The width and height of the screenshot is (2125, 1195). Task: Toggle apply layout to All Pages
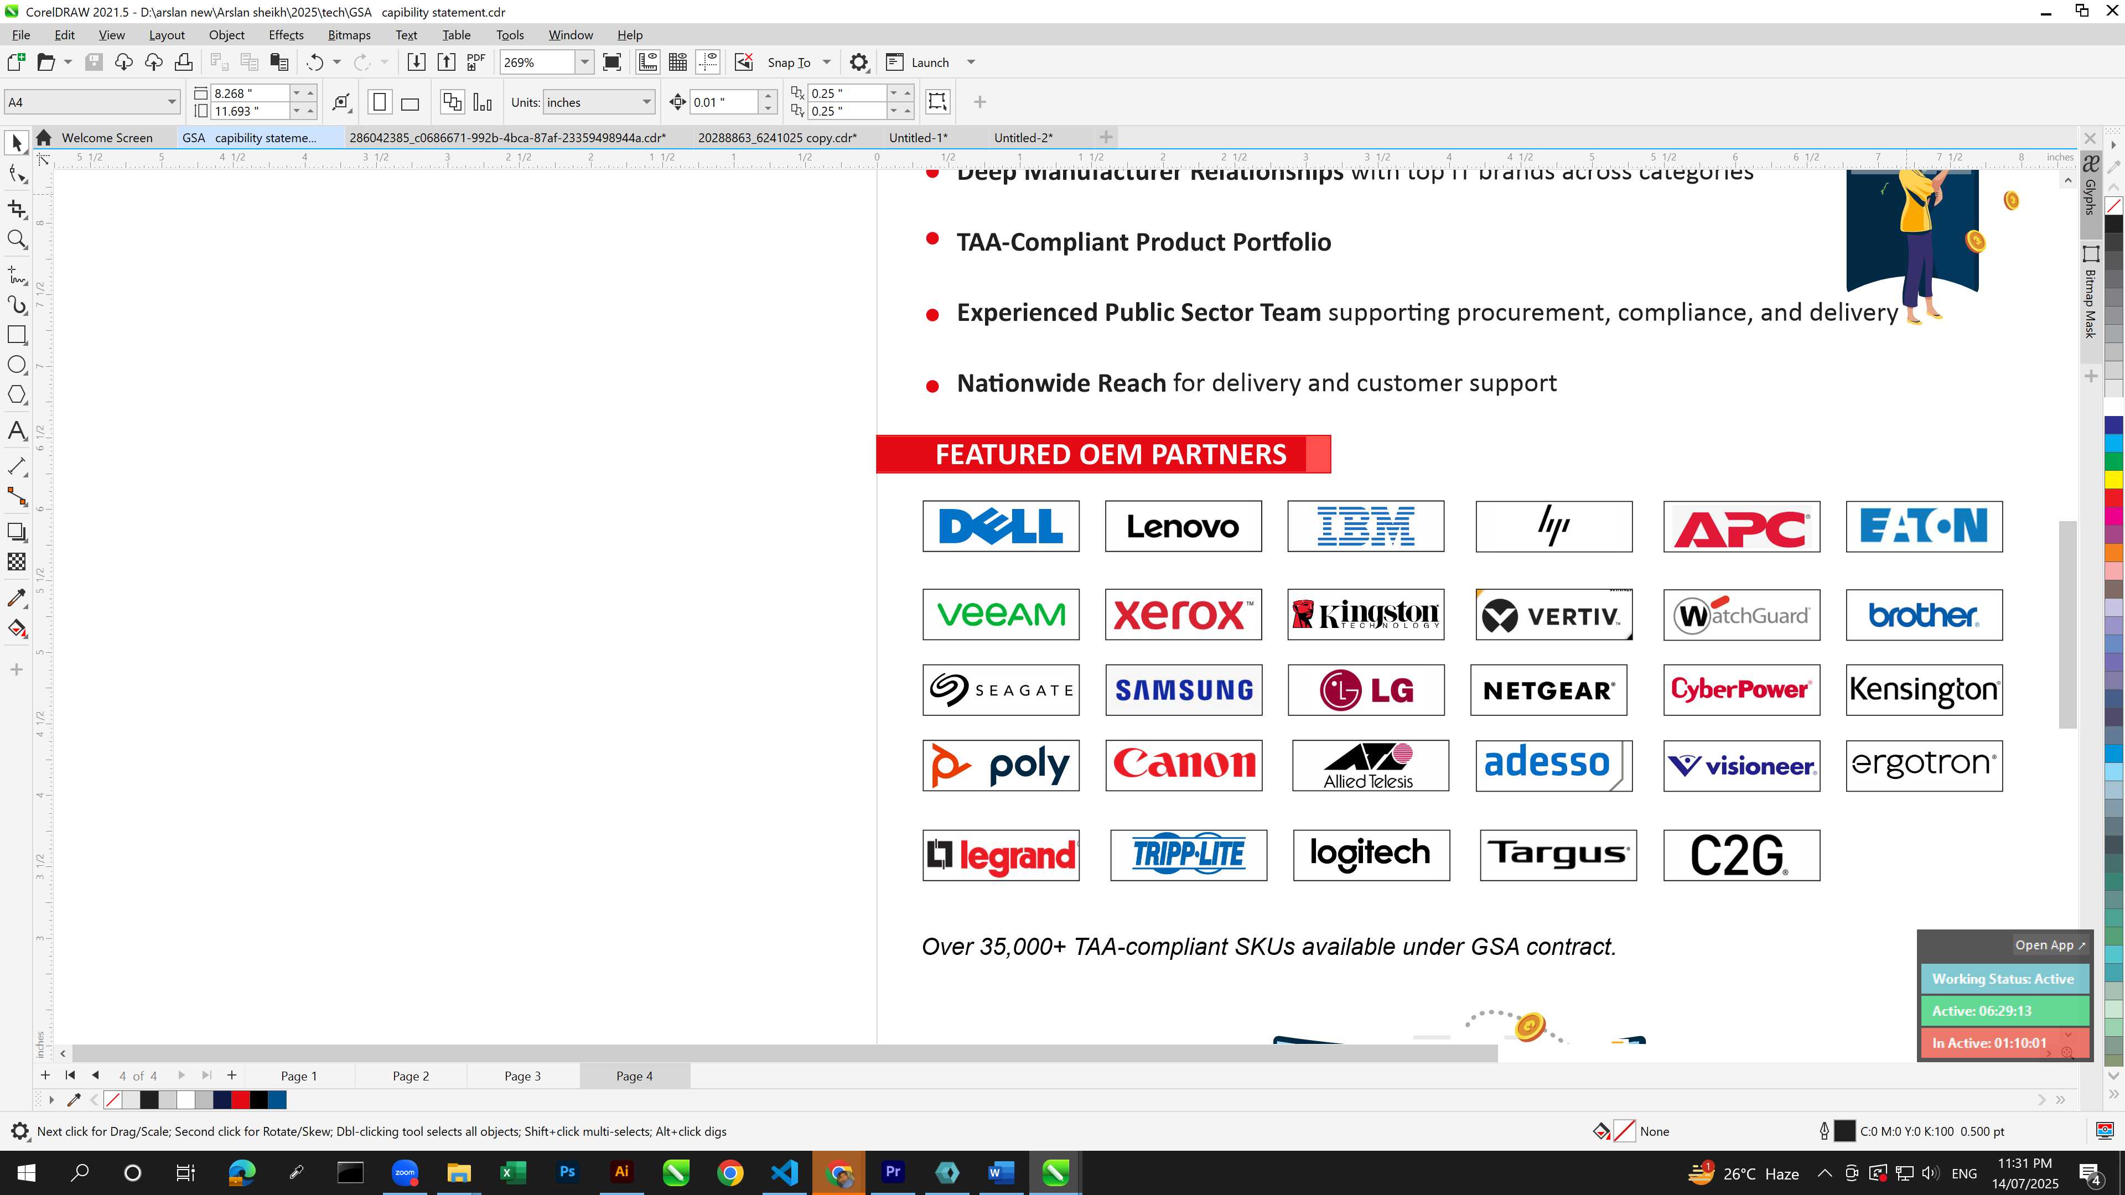tap(452, 102)
